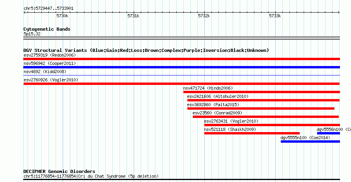Open variant esv23560 (Conrad2009) label
351x182 pixels.
pos(217,113)
